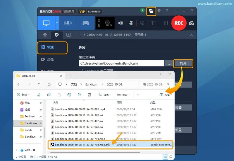Viewport: 234px width, 161px height.
Task: Close the 2026-10-08 Explorer tab
Action: click(x=61, y=76)
